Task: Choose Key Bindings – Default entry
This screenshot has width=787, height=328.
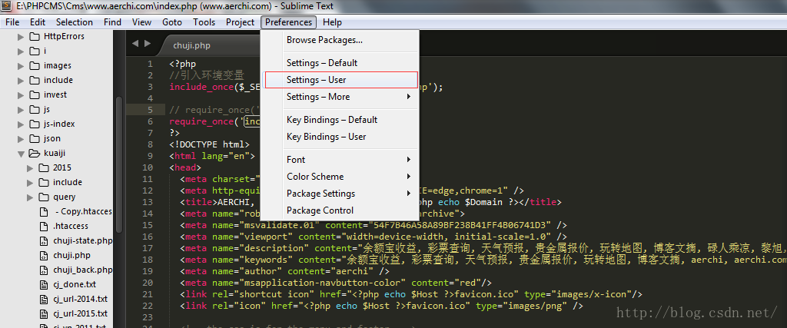Action: coord(348,119)
